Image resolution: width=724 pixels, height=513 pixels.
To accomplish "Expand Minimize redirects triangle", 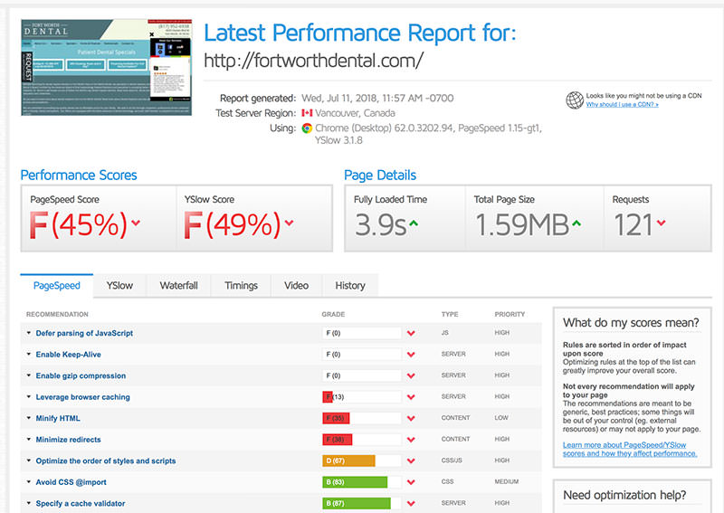I will [29, 439].
